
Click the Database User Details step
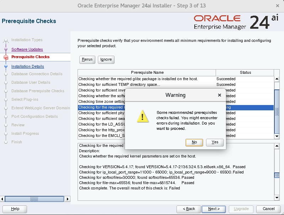[31, 83]
